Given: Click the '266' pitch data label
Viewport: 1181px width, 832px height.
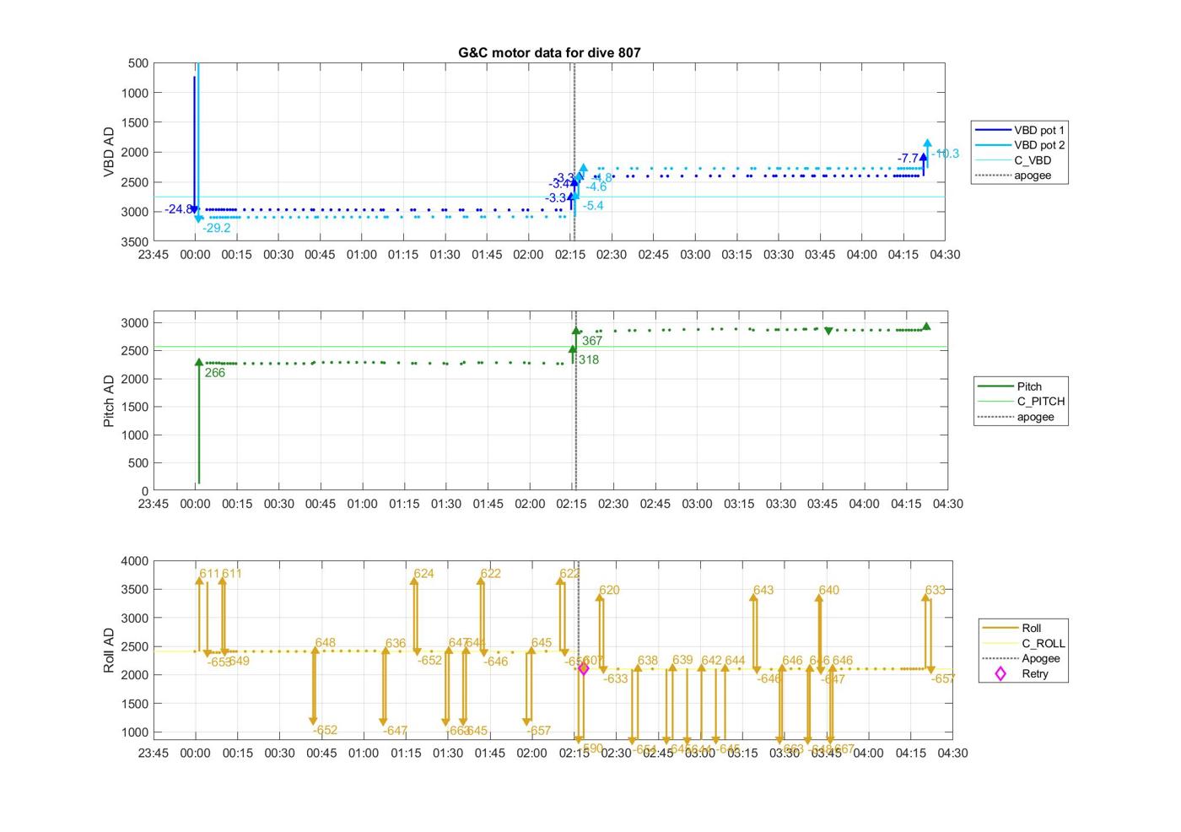Looking at the screenshot, I should pyautogui.click(x=215, y=373).
